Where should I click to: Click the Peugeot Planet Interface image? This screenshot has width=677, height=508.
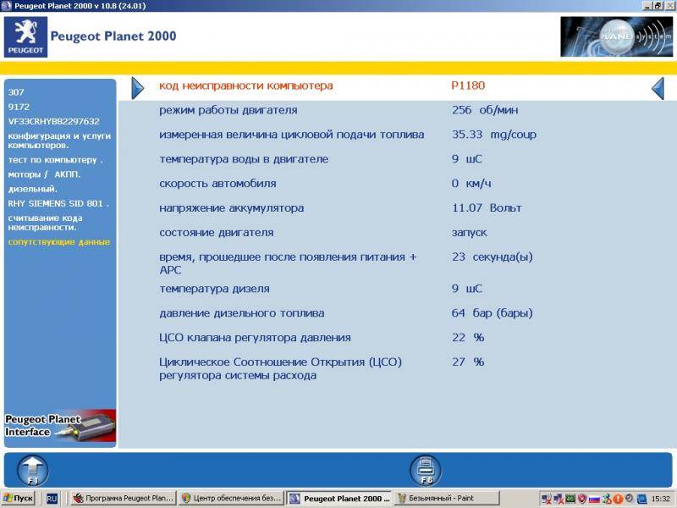pos(59,425)
